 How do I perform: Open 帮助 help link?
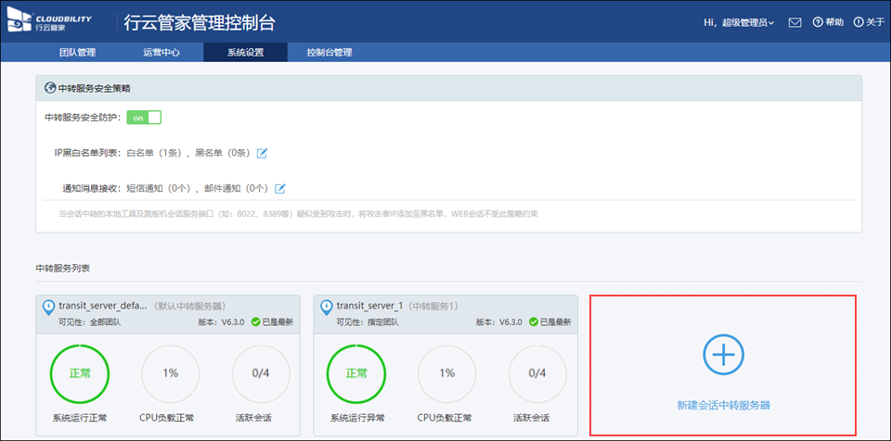click(x=828, y=22)
